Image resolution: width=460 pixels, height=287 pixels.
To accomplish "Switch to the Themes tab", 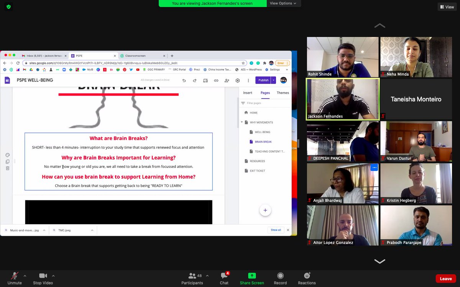I will pos(283,93).
